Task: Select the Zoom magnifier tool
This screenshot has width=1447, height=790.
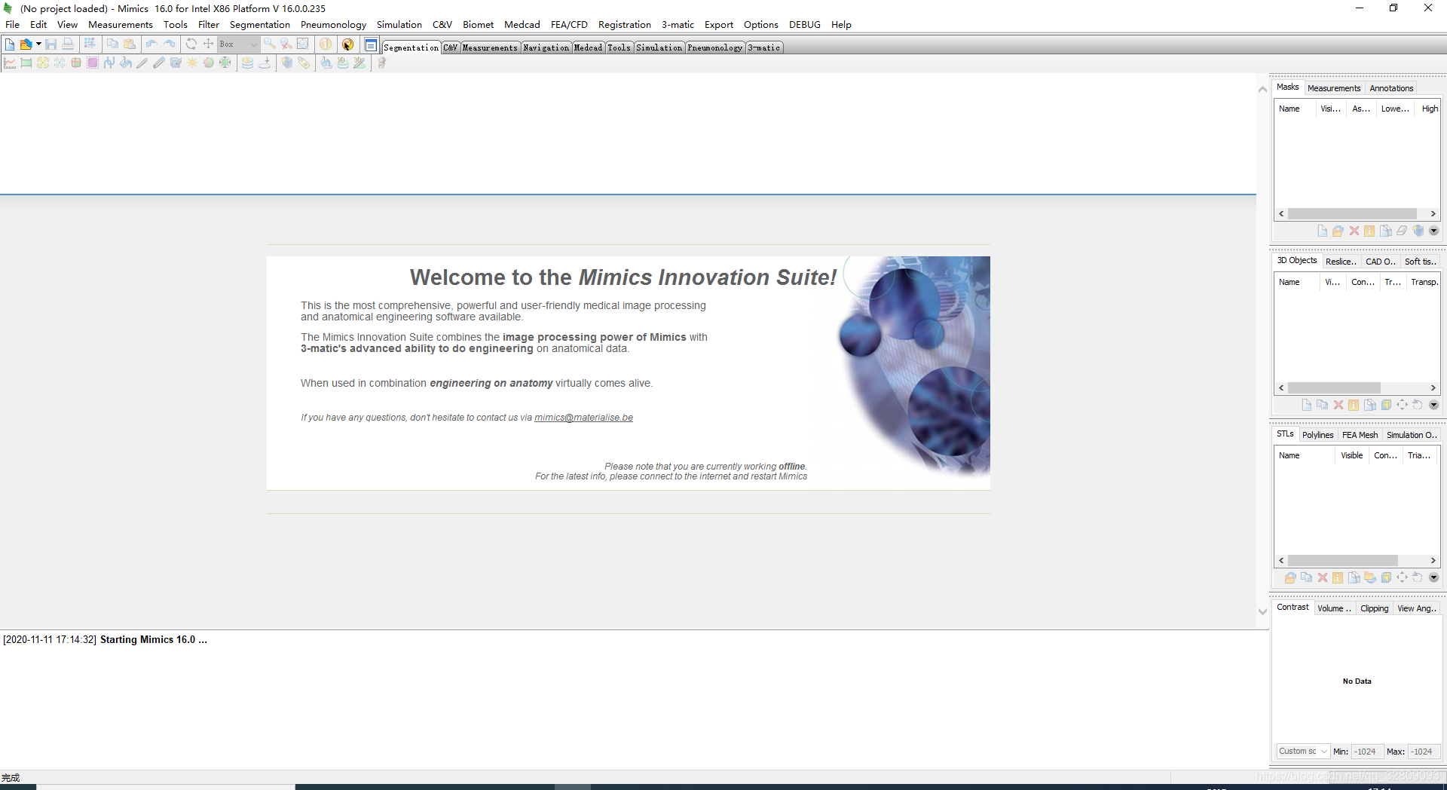Action: click(269, 44)
